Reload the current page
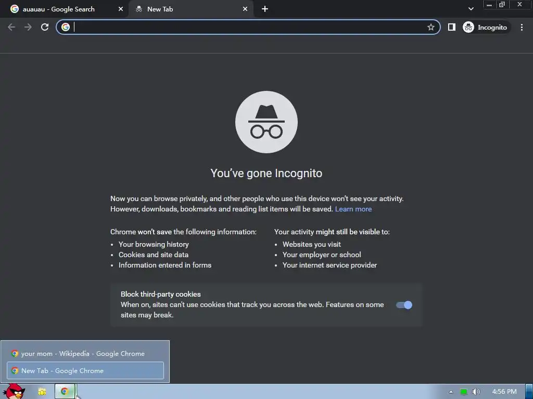Screen dimensions: 533x399 pyautogui.click(x=45, y=27)
